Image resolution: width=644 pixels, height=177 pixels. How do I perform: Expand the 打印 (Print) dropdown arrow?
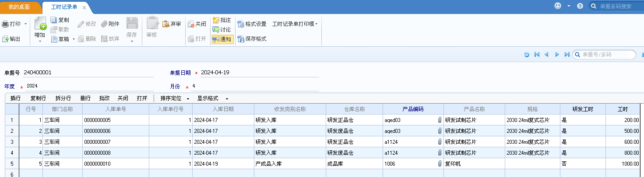point(25,24)
